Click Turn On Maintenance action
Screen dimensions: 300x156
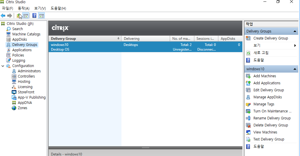pyautogui.click(x=272, y=111)
